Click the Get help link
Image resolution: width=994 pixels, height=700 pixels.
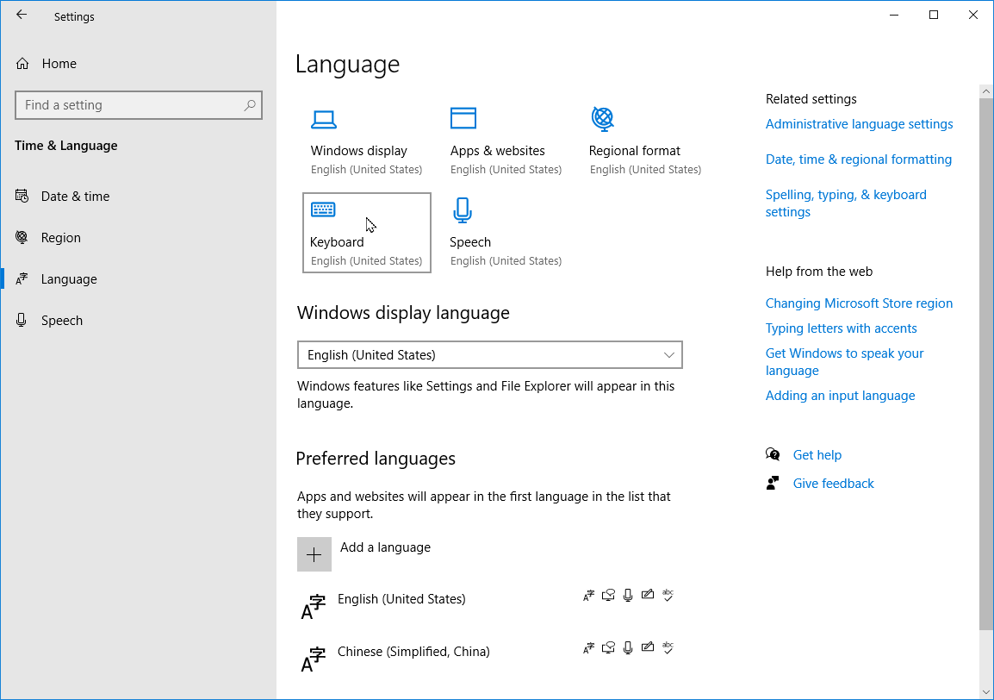tap(817, 455)
